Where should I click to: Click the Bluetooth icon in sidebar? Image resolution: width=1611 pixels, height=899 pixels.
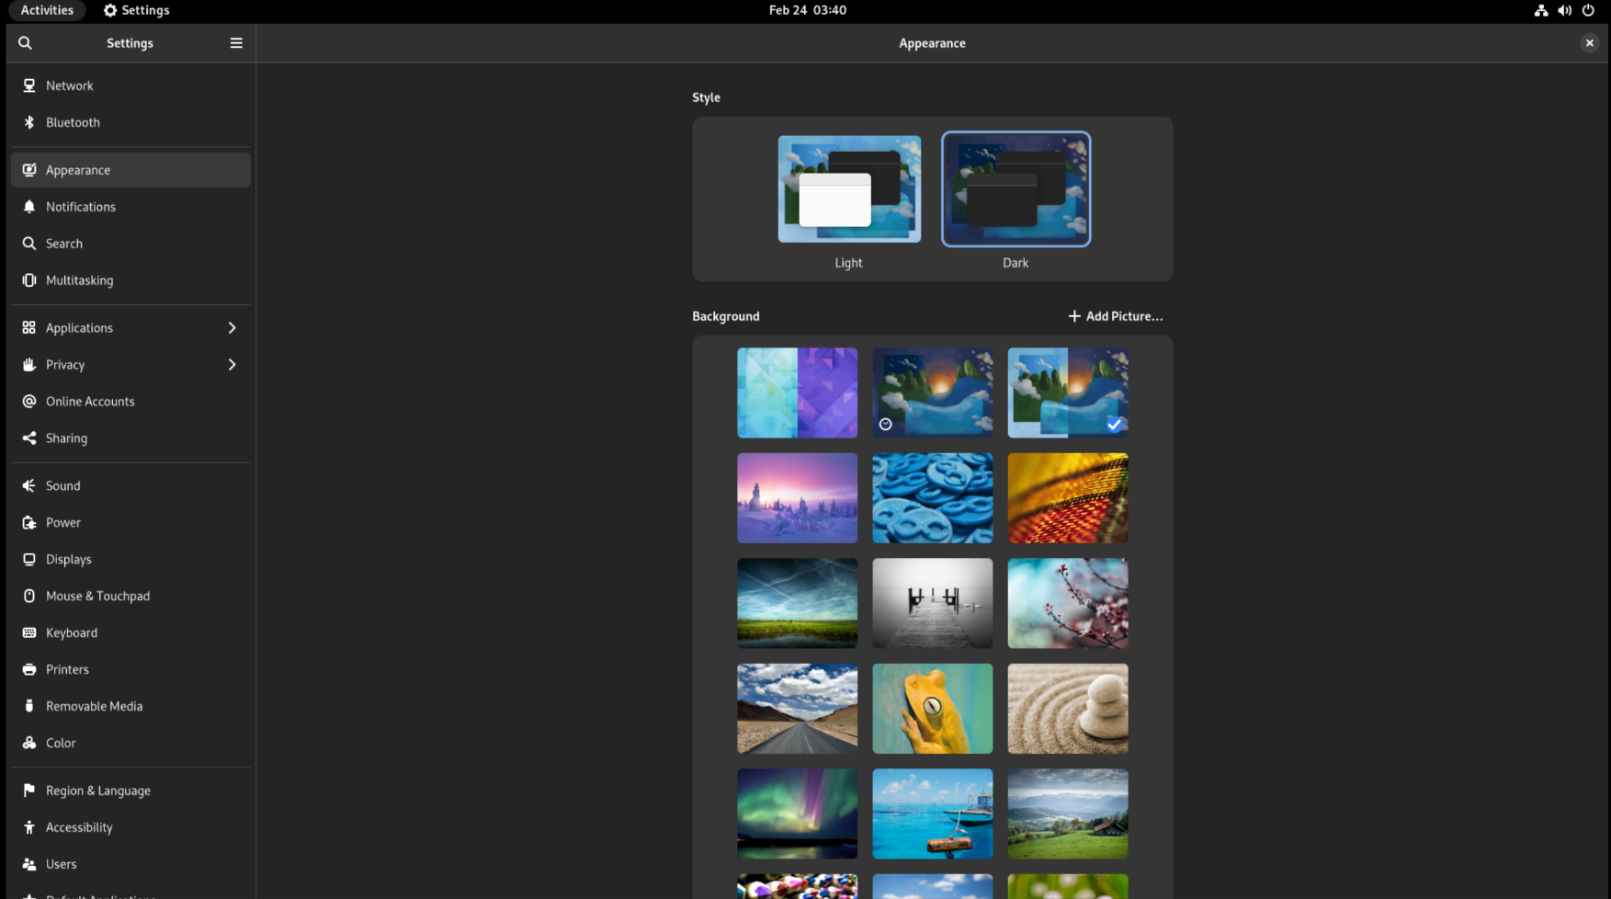(29, 122)
